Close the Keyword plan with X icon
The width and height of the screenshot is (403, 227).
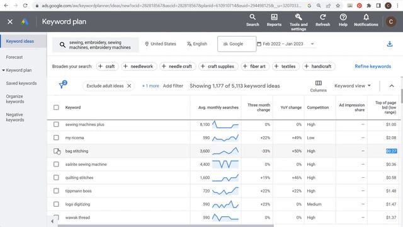10,22
